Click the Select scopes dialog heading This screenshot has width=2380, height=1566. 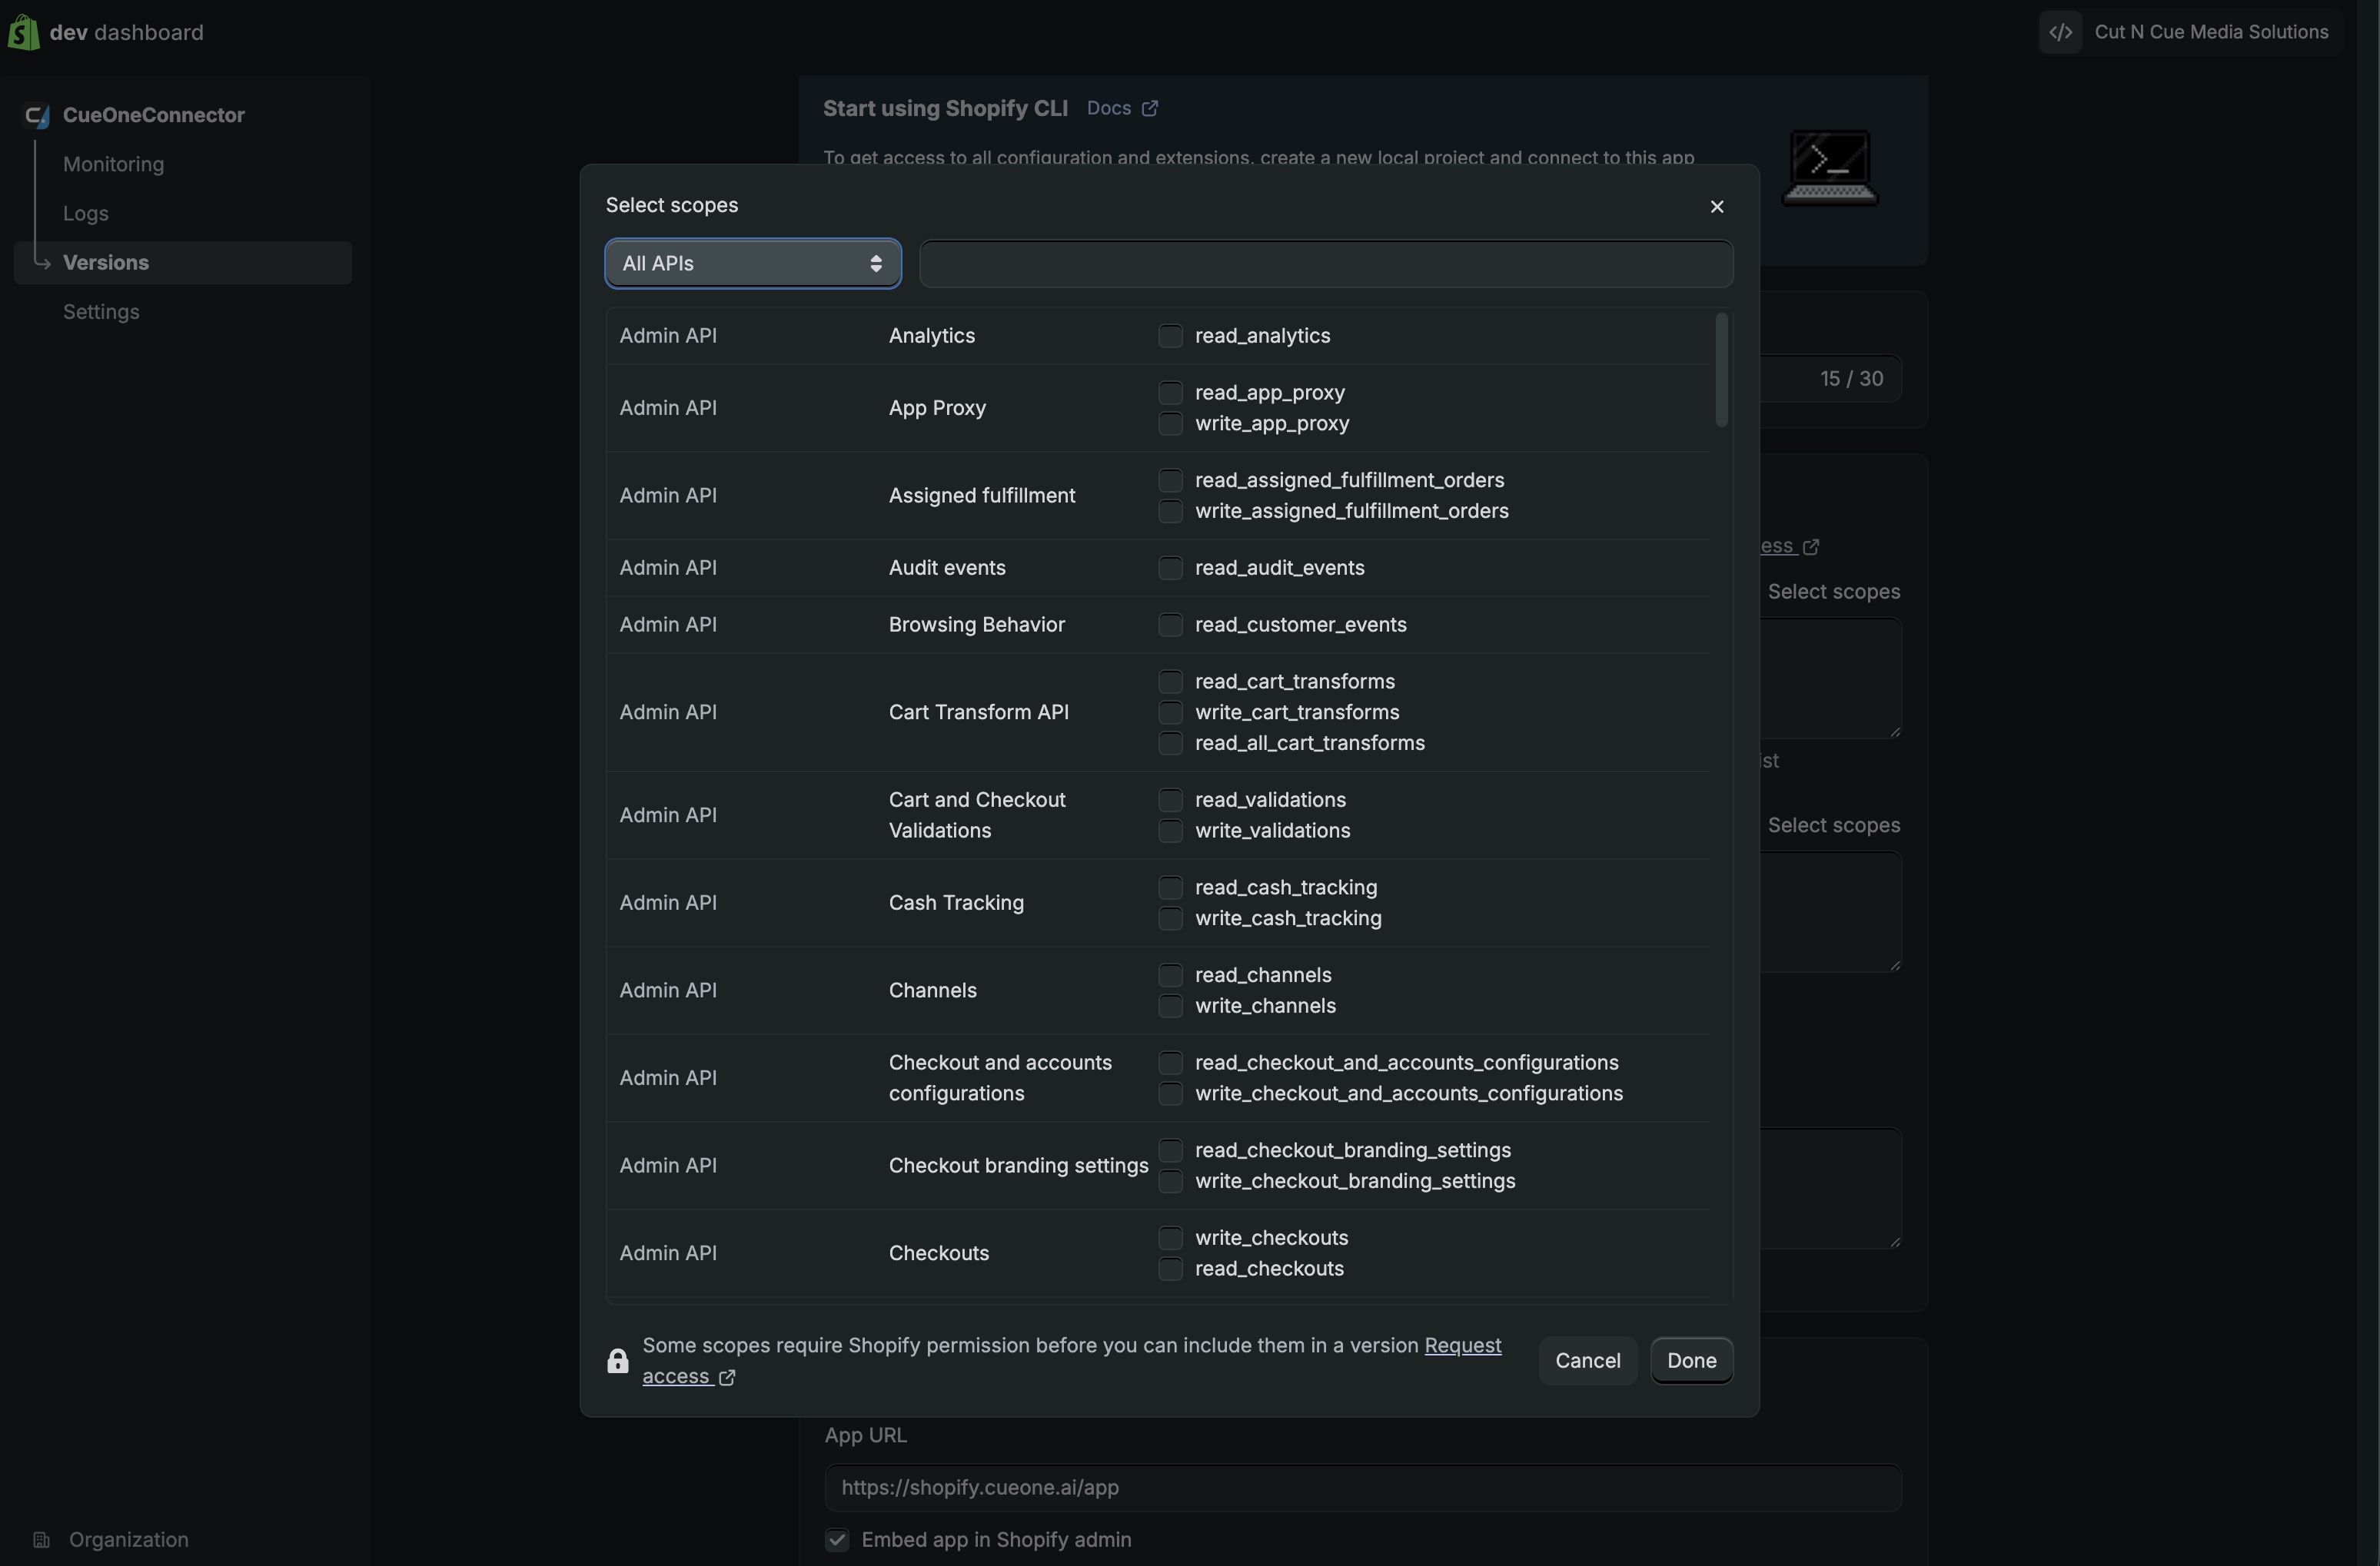[672, 206]
